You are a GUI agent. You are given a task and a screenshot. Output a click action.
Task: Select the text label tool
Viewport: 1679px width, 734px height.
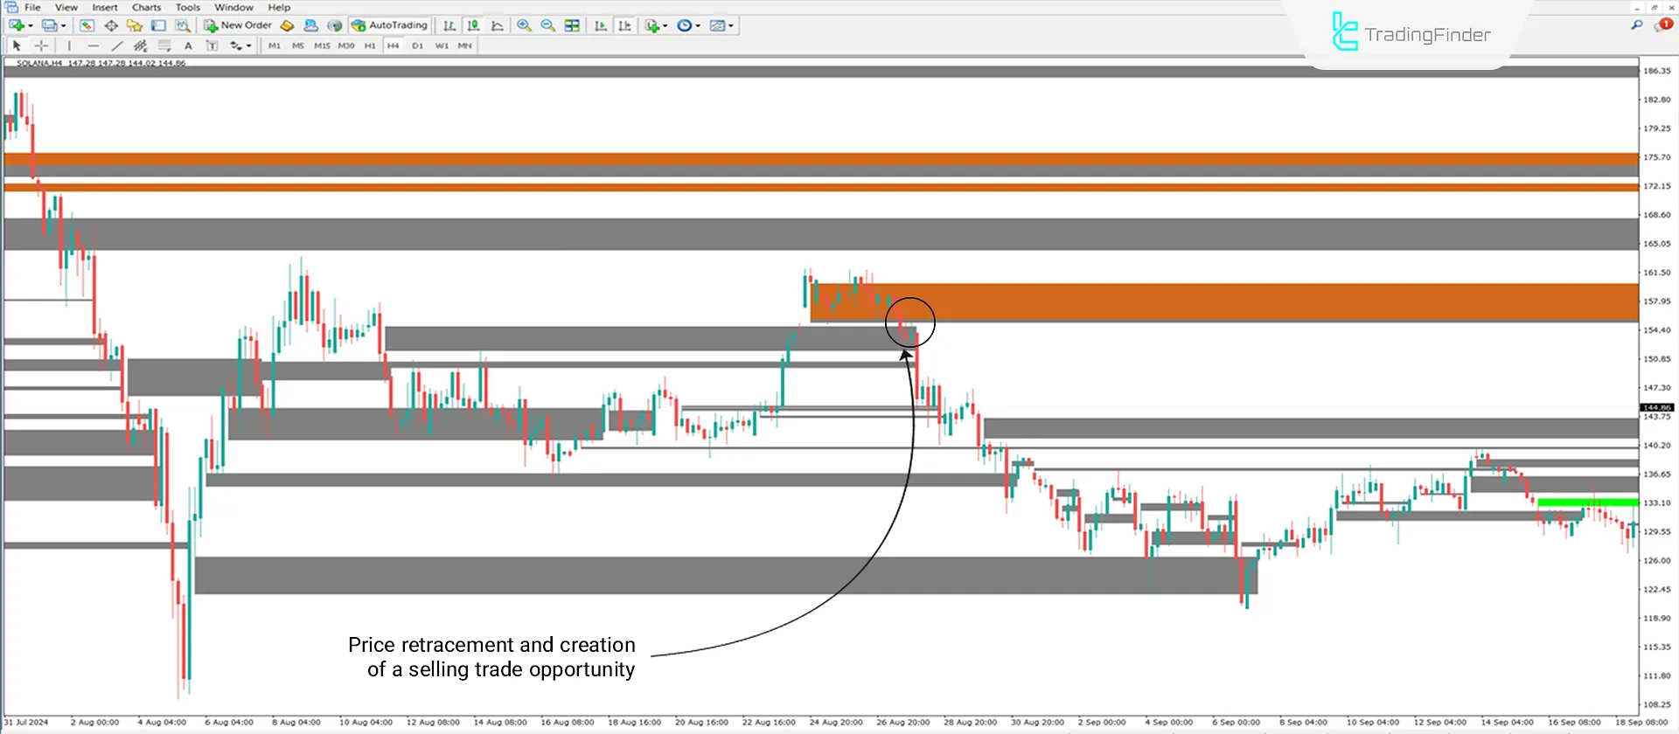(x=212, y=45)
